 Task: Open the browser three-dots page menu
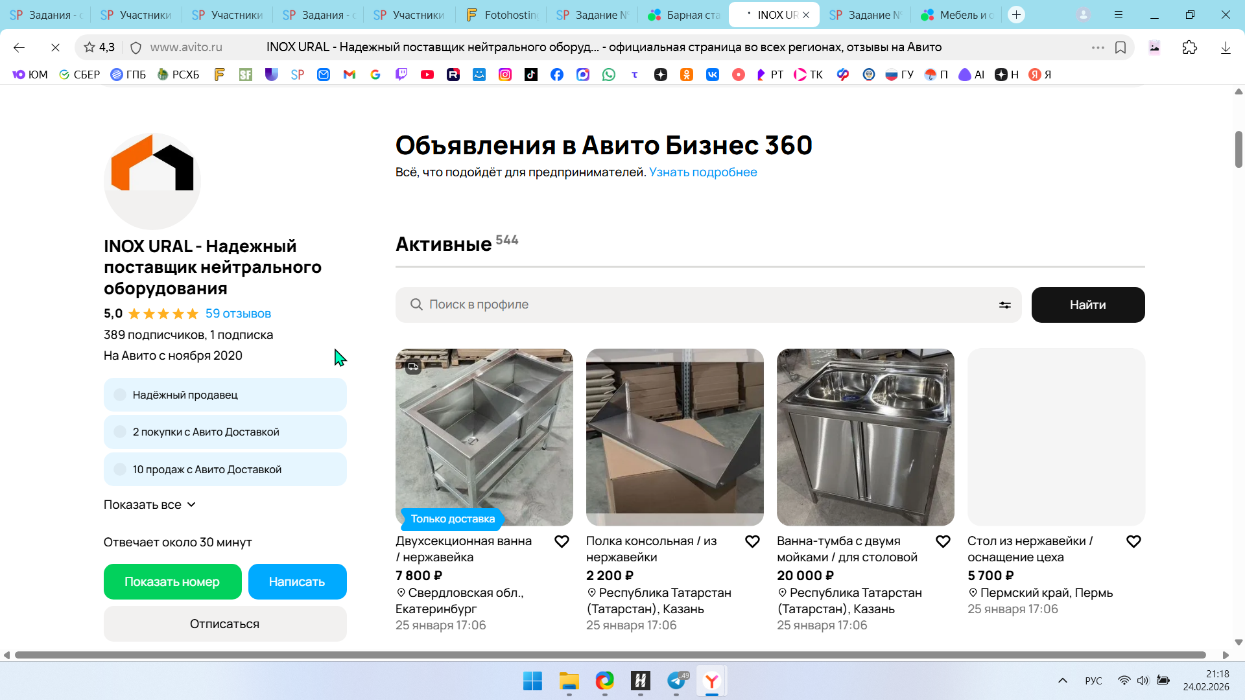[x=1097, y=47]
